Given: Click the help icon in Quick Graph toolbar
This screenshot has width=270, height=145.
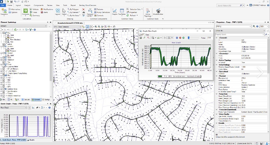Looking at the screenshot, I should pos(50,108).
